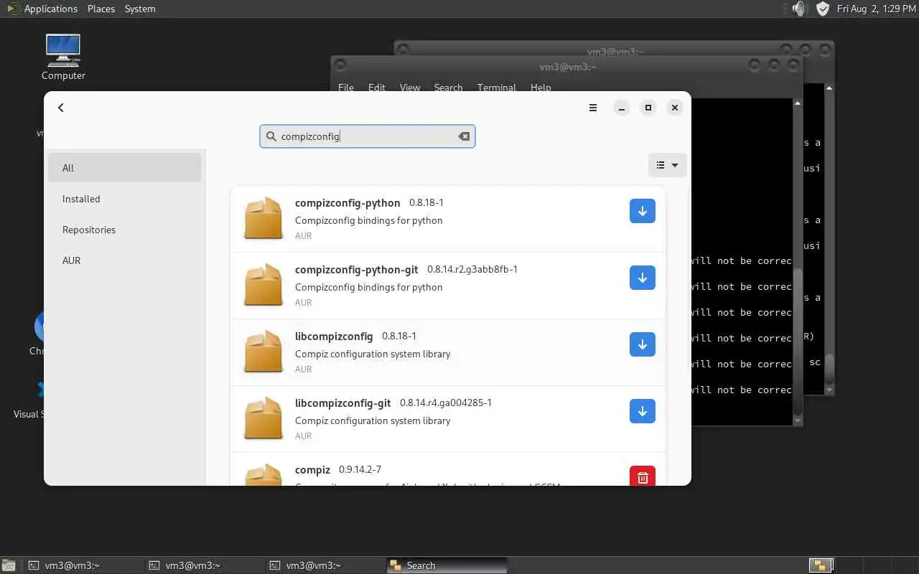Select the Installed category in sidebar
This screenshot has width=919, height=574.
click(x=125, y=199)
